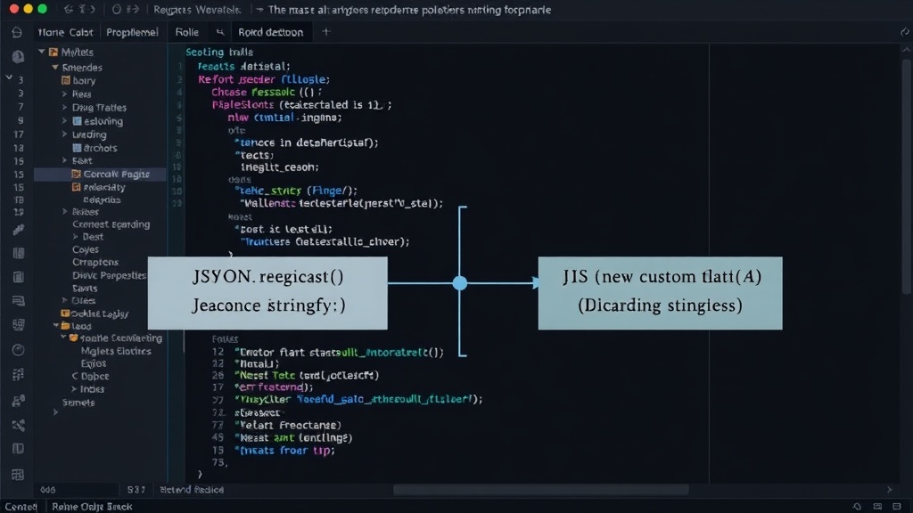913x513 pixels.
Task: Collapse the Mvltets root folder
Action: (42, 52)
